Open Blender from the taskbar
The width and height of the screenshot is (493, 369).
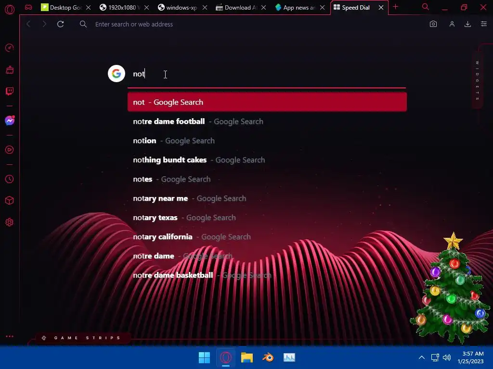(x=268, y=357)
